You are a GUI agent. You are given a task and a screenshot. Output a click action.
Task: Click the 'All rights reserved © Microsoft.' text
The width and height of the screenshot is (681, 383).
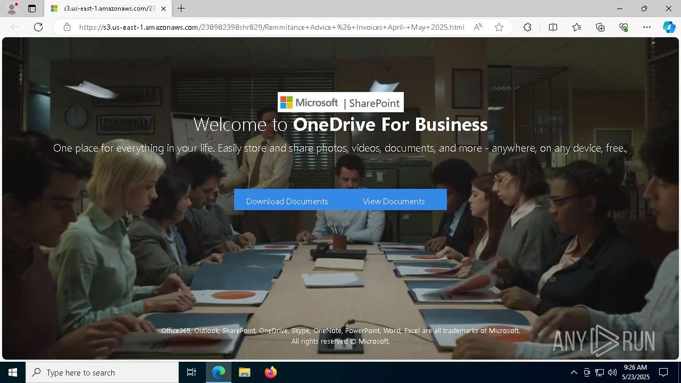[340, 341]
